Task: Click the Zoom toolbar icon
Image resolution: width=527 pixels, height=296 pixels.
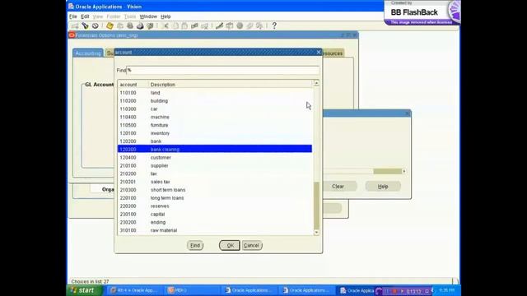Action: 230,25
